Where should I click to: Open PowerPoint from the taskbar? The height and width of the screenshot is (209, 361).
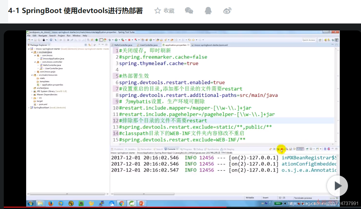142,203
